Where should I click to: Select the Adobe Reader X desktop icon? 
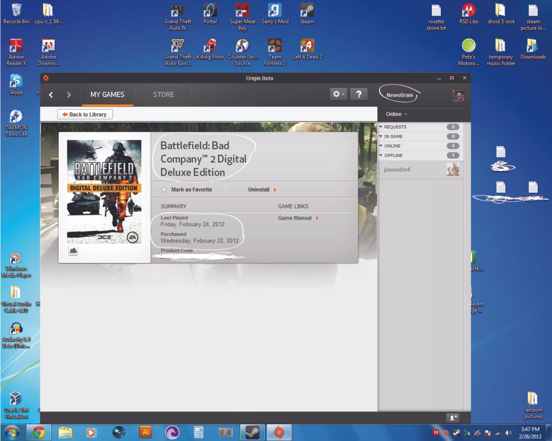(x=16, y=52)
